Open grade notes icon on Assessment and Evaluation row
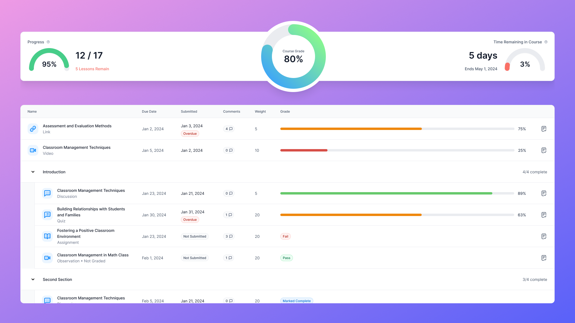 (544, 129)
